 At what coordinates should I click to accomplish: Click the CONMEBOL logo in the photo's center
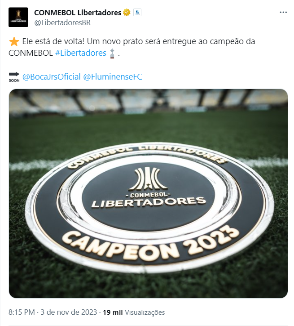pyautogui.click(x=148, y=188)
